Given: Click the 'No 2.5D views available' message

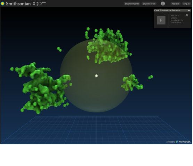Looking at the screenshot, I should click(x=177, y=19).
